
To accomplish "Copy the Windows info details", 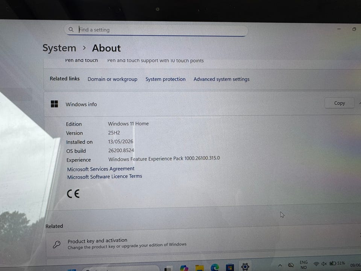I will [339, 103].
